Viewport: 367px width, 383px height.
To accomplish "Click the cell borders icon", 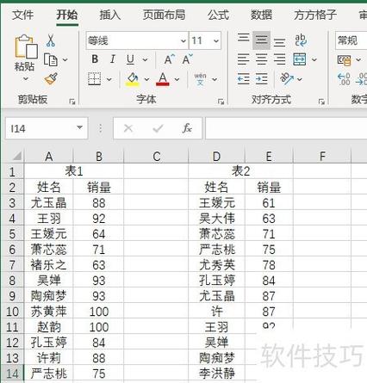I will pyautogui.click(x=94, y=79).
